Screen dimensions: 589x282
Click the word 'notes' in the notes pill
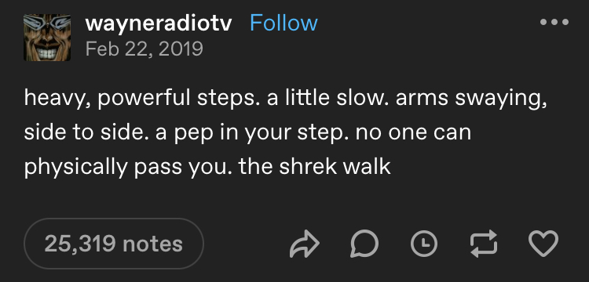pyautogui.click(x=152, y=244)
